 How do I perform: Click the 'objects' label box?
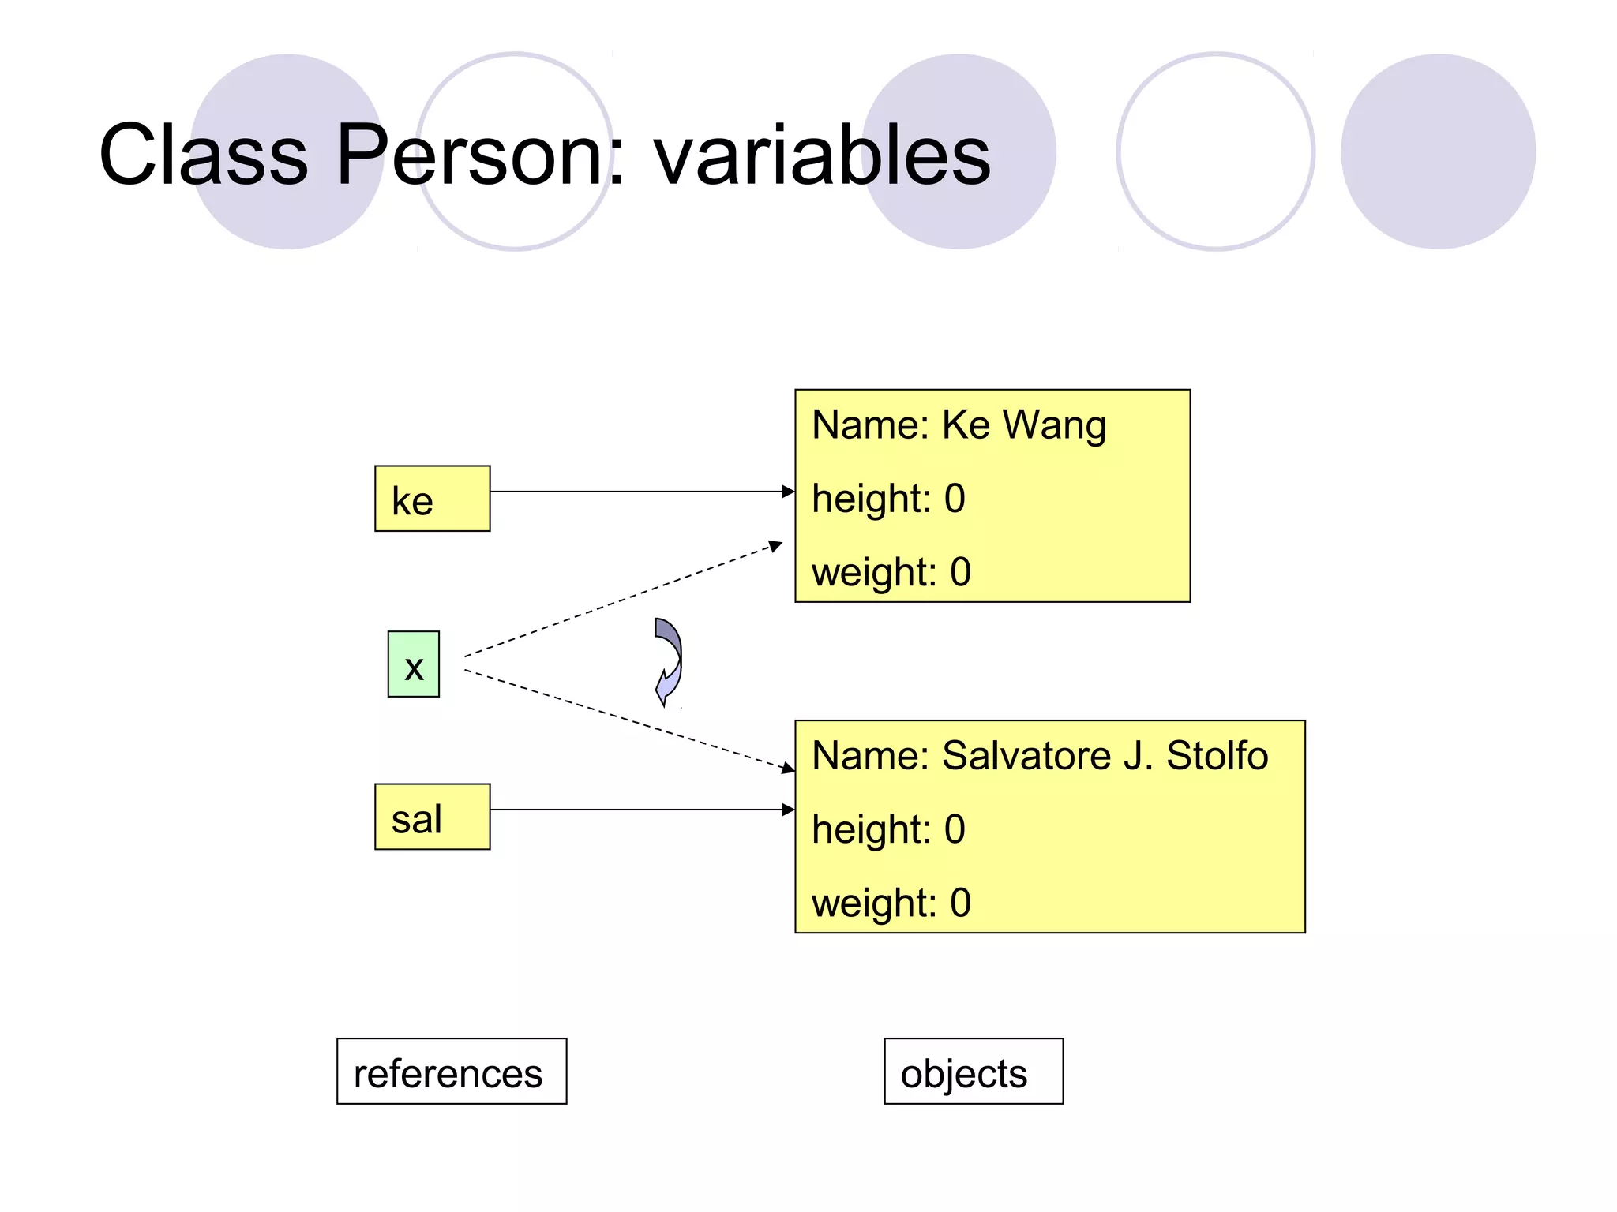pyautogui.click(x=973, y=1072)
